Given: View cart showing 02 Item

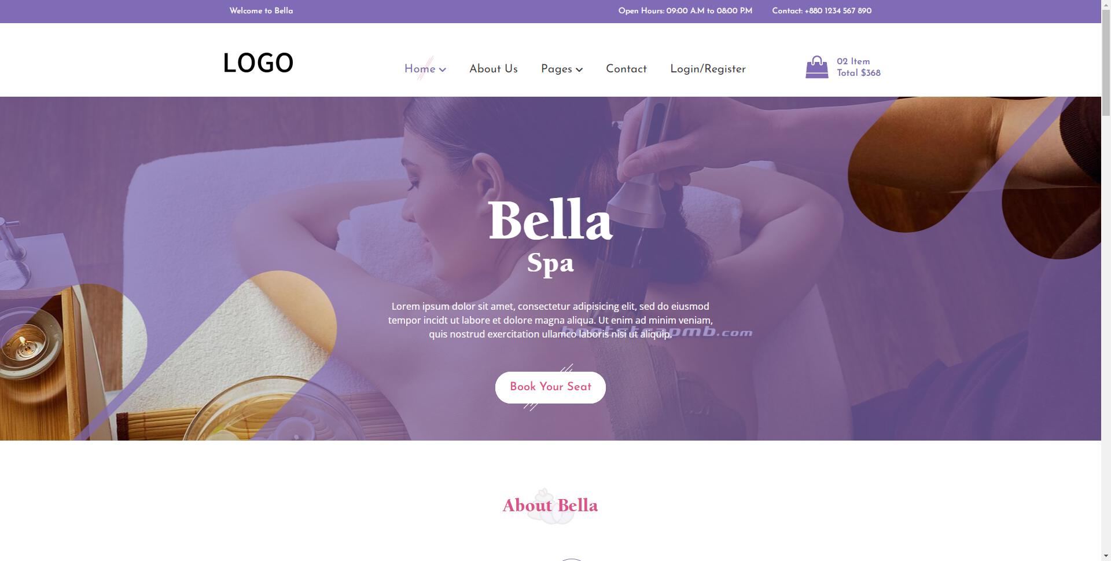Looking at the screenshot, I should 853,61.
